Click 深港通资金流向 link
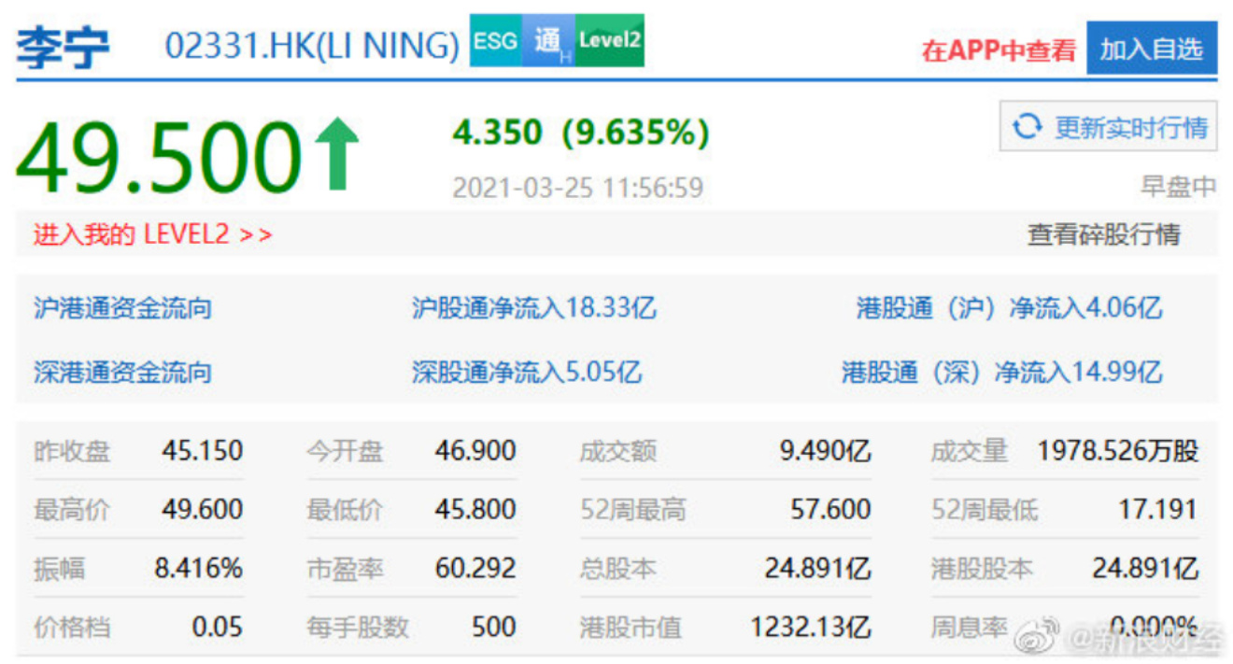Image resolution: width=1233 pixels, height=664 pixels. tap(122, 373)
